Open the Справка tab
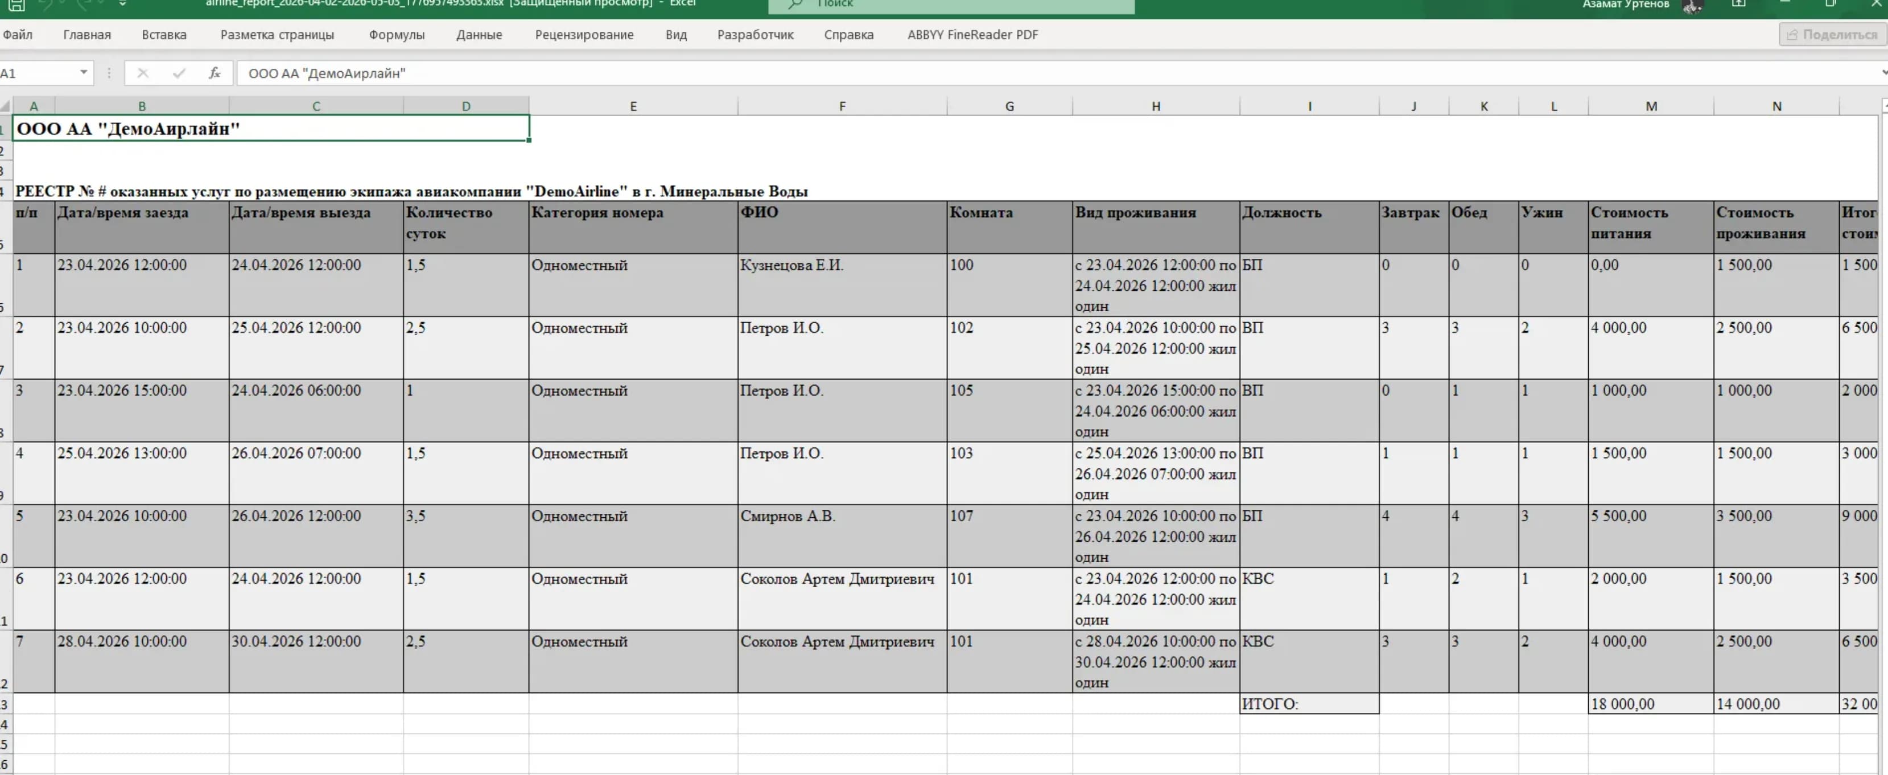Image resolution: width=1888 pixels, height=775 pixels. [849, 35]
